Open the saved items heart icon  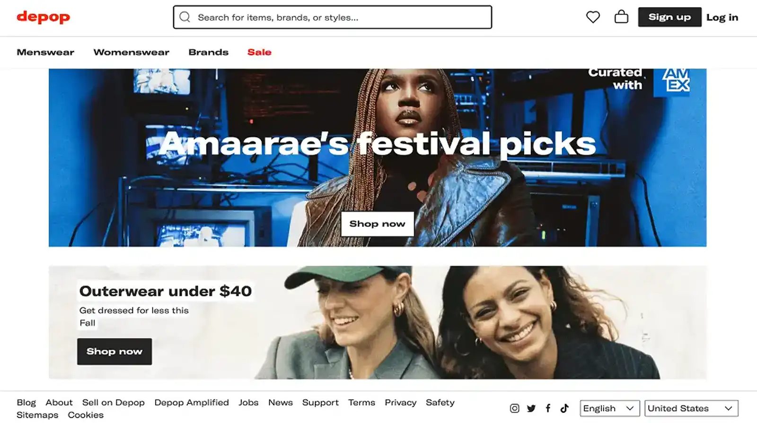pyautogui.click(x=593, y=17)
